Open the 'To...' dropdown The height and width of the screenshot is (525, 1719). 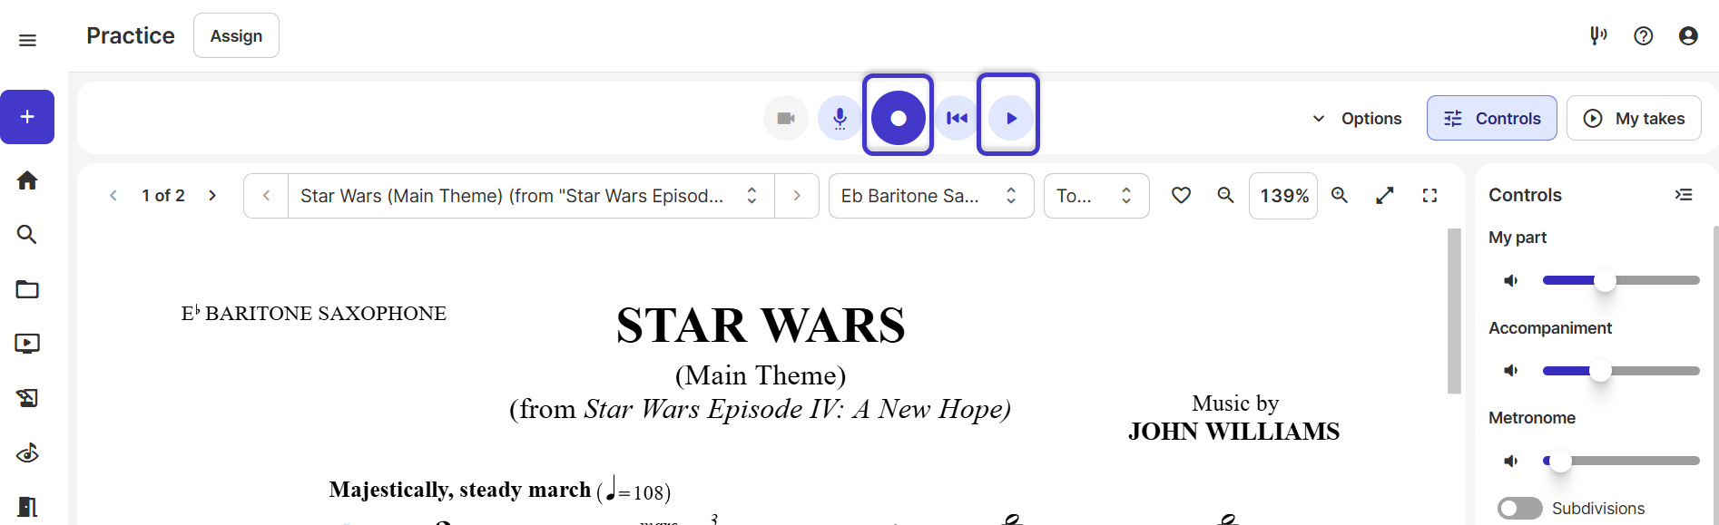pyautogui.click(x=1096, y=196)
